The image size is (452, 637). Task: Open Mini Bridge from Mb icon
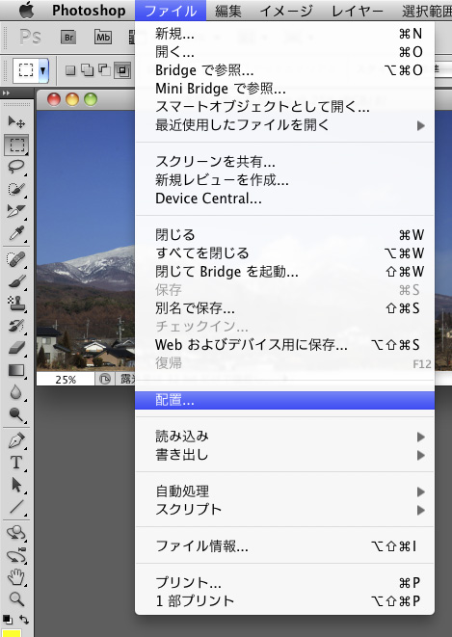103,38
